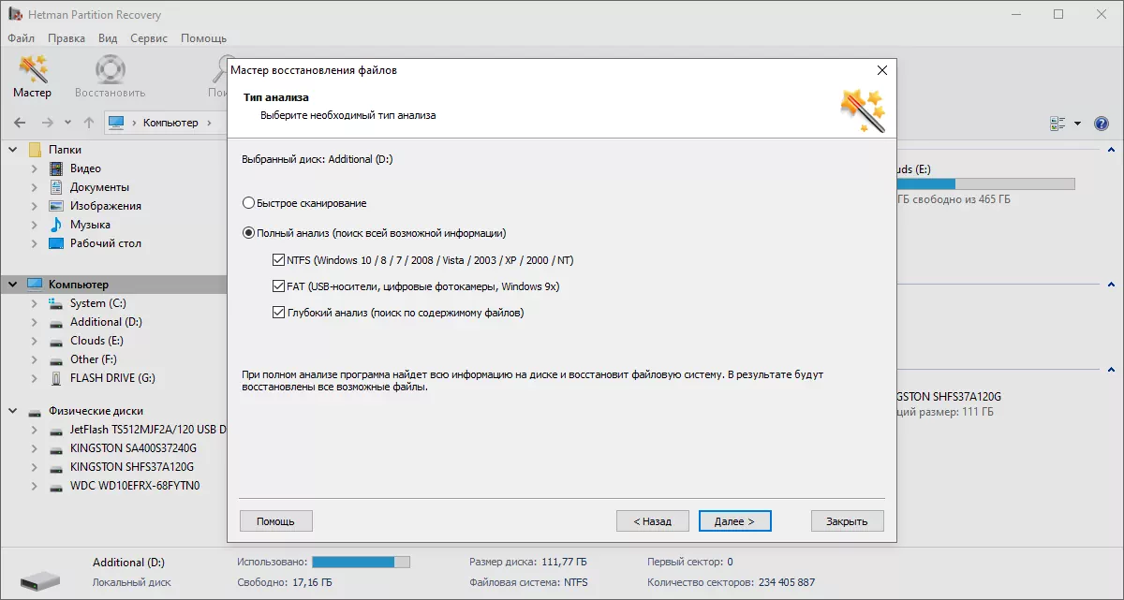Image resolution: width=1124 pixels, height=600 pixels.
Task: Collapse the Физические диски section
Action: tap(14, 411)
